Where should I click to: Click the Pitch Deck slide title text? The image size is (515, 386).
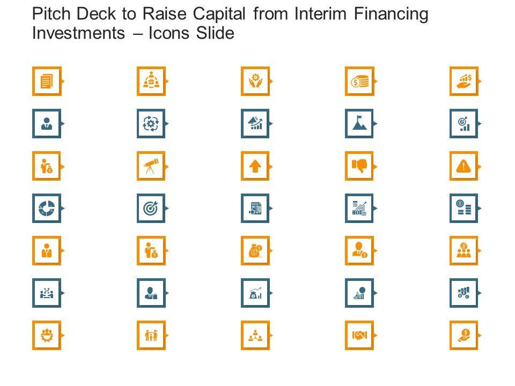[230, 24]
